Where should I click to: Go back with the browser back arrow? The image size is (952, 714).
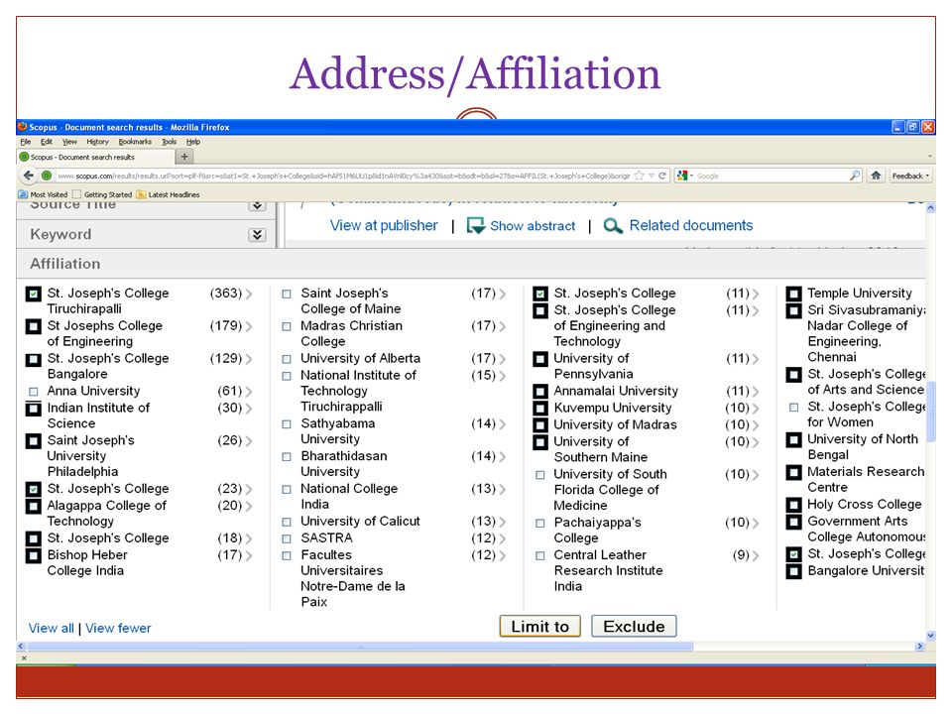tap(29, 176)
